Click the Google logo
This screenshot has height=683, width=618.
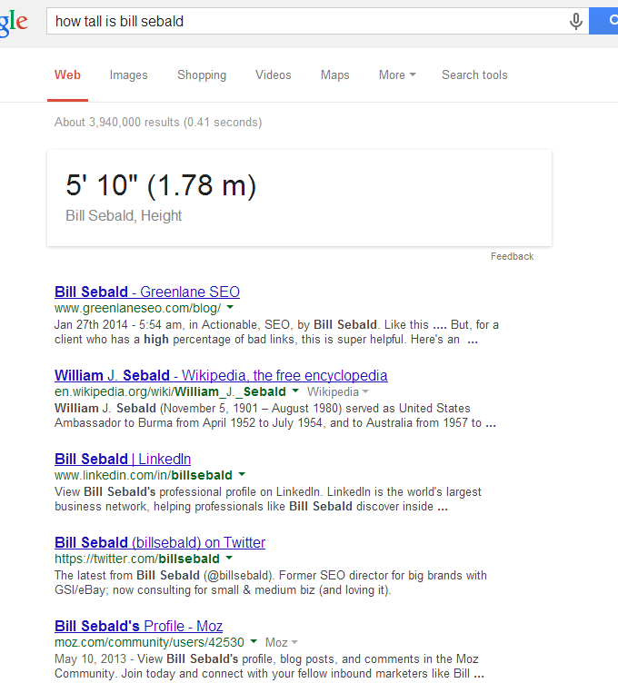[x=13, y=22]
